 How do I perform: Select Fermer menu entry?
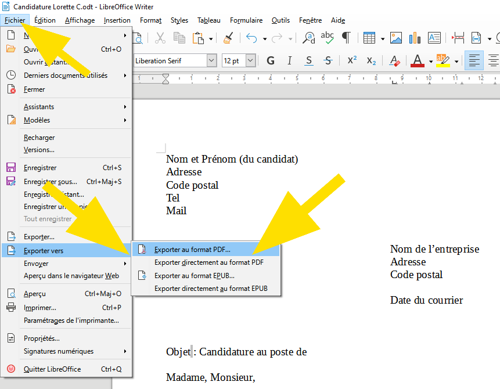click(66, 89)
